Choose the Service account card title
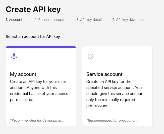This screenshot has height=134, width=164. pos(104,74)
